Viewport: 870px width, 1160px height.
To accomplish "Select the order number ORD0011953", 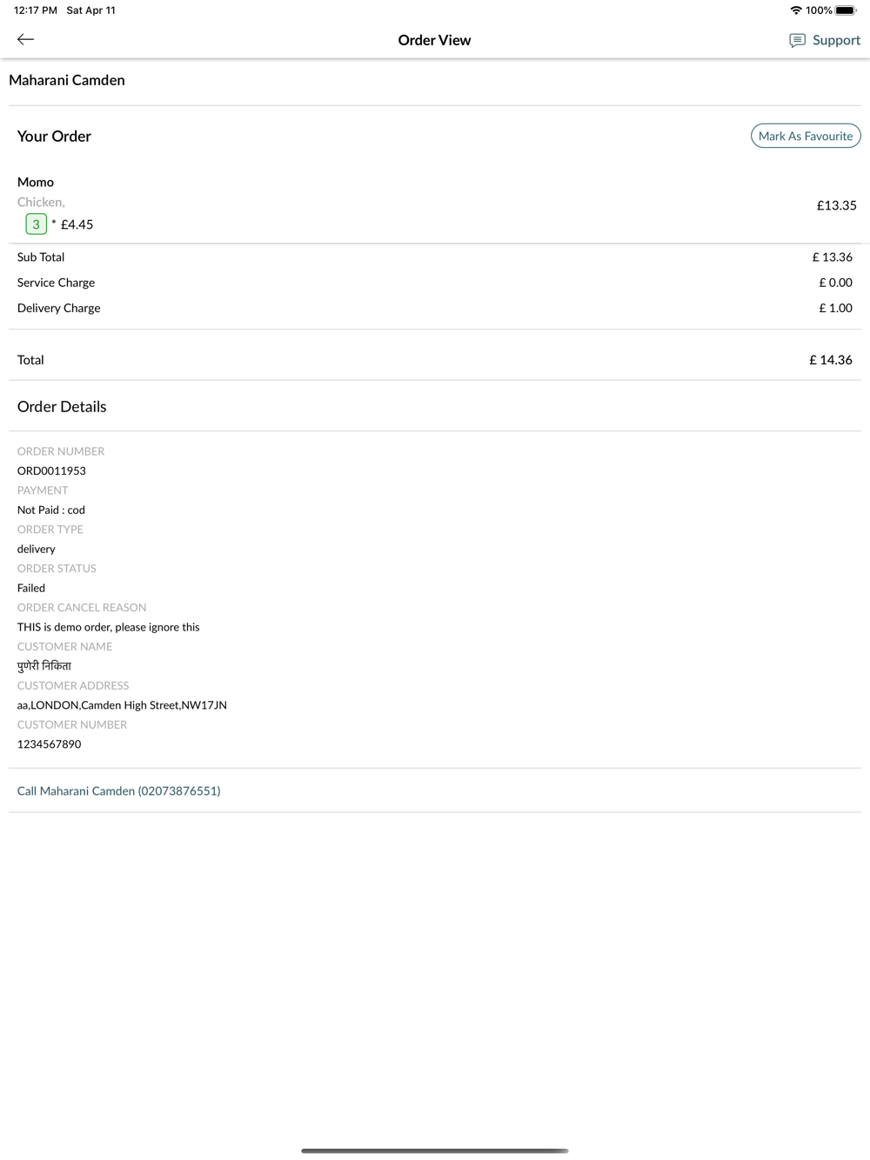I will 51,470.
